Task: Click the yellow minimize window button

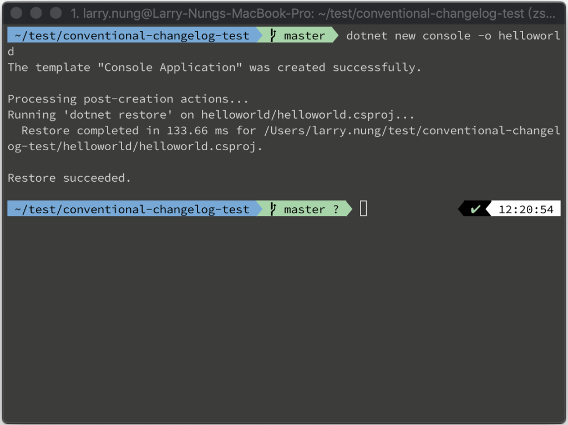Action: (x=36, y=13)
